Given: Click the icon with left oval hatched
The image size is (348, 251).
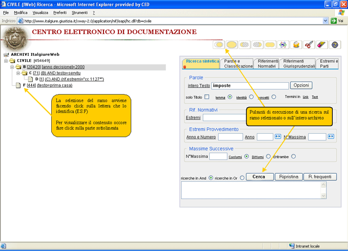Looking at the screenshot, I should pyautogui.click(x=257, y=44).
